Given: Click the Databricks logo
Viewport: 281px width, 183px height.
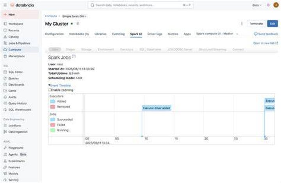Looking at the screenshot, I should click(x=22, y=5).
